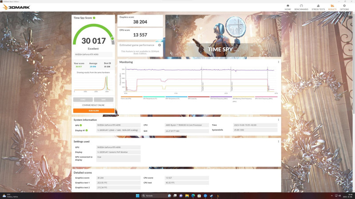Click the CPU test FPS value
Viewport: 355px width, 199px height.
click(x=187, y=183)
